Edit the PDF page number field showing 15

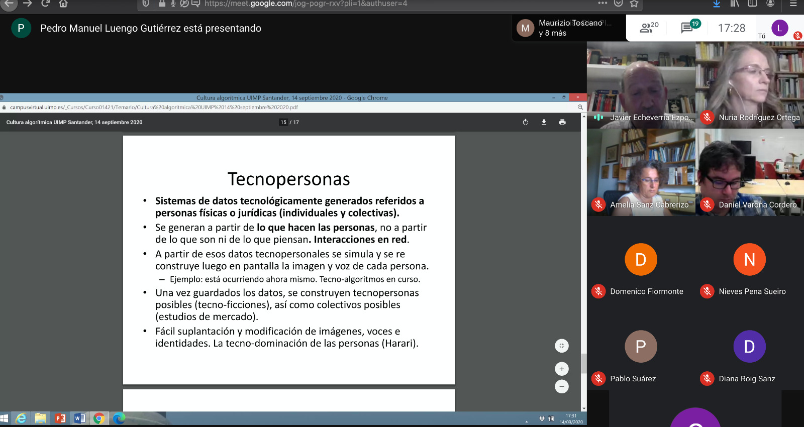[x=283, y=122]
